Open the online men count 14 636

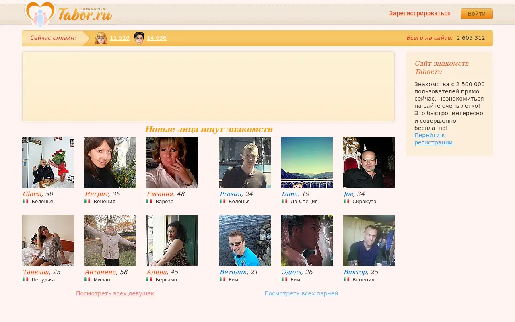click(x=157, y=38)
